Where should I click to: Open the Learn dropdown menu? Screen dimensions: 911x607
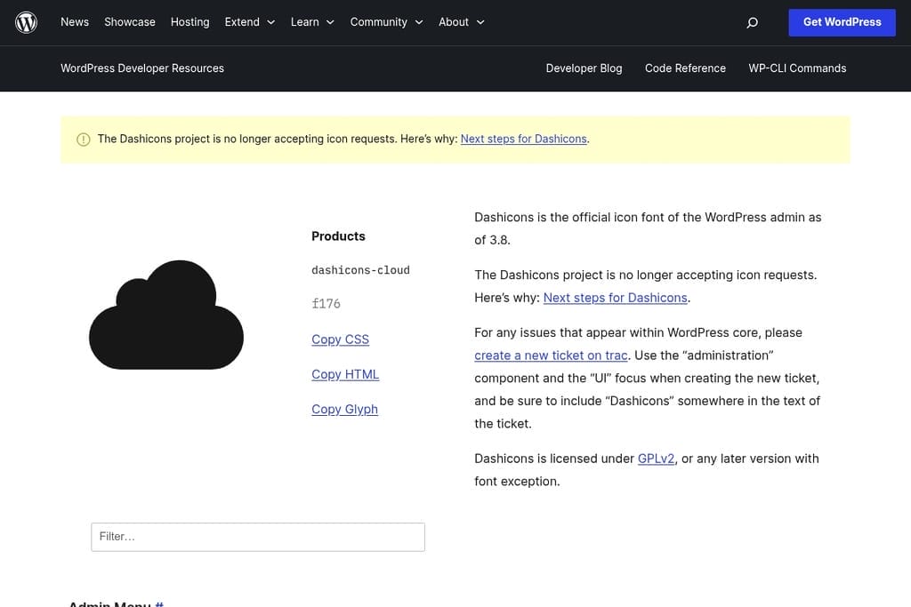(312, 22)
